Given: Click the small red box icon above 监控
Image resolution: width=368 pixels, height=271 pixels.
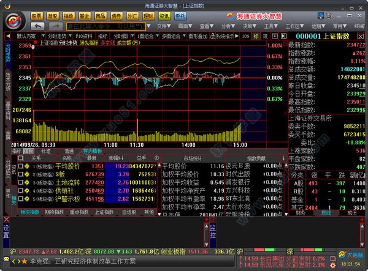Looking at the screenshot, I should coord(213,220).
